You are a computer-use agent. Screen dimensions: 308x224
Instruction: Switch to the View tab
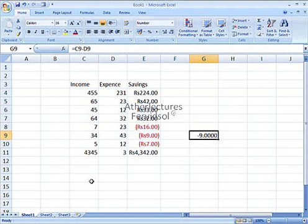(142, 12)
